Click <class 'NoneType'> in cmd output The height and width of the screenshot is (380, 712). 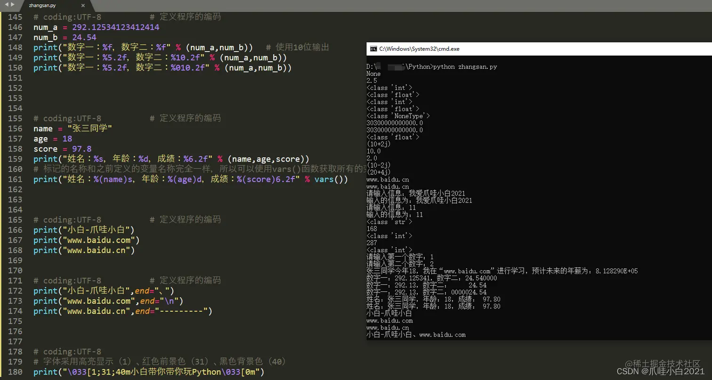(x=398, y=116)
